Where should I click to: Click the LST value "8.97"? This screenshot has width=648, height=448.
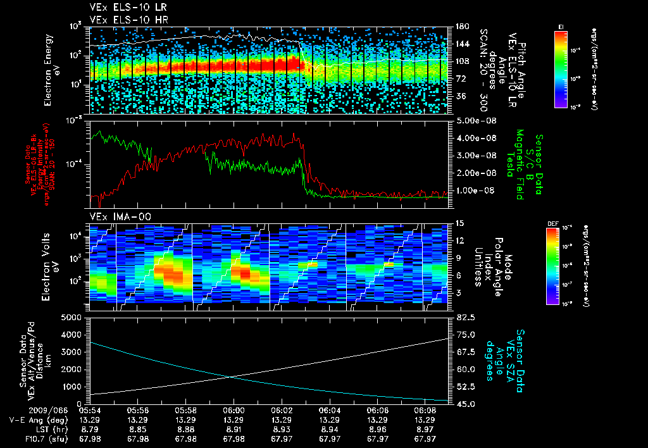tap(425, 430)
